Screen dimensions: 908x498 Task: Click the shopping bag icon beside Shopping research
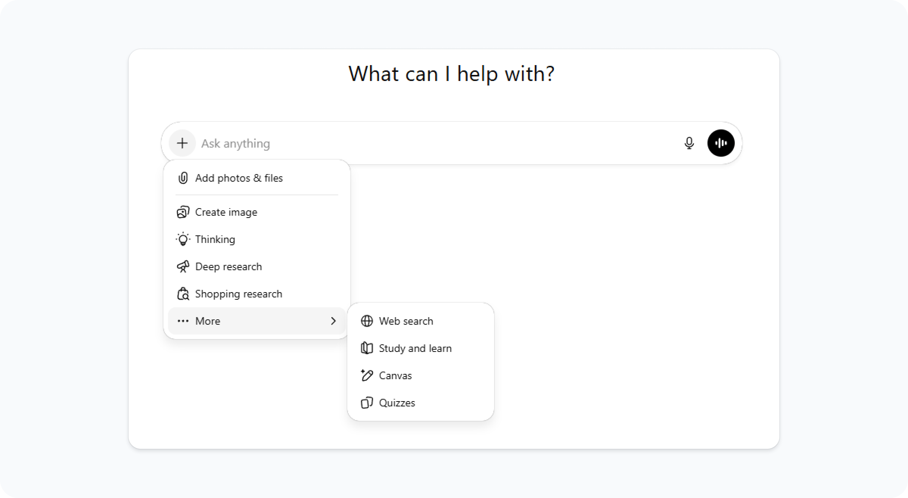(183, 294)
